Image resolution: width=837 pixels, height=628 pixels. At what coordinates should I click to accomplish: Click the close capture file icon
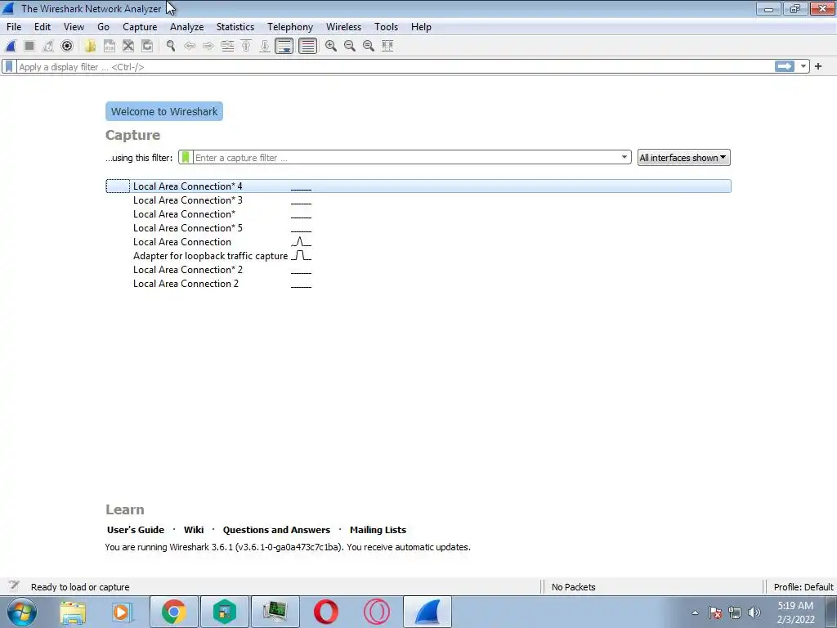pos(128,46)
